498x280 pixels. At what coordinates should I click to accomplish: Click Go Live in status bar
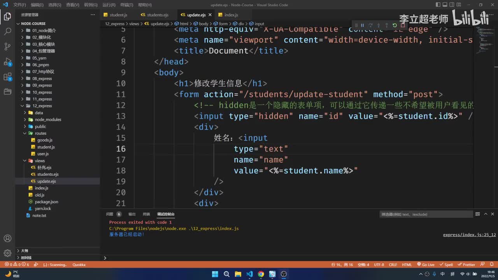pyautogui.click(x=425, y=264)
